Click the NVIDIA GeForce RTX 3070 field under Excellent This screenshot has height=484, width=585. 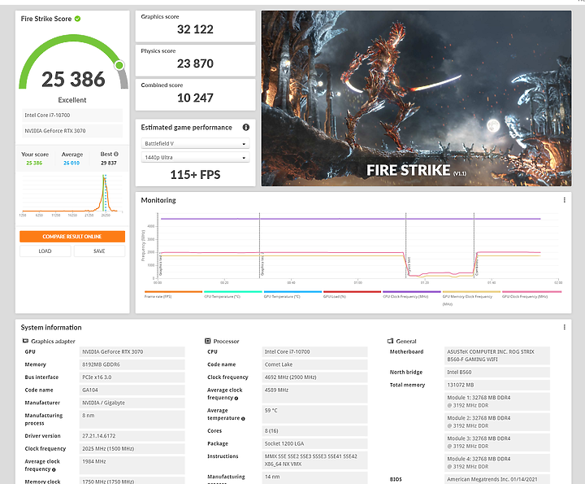click(72, 131)
